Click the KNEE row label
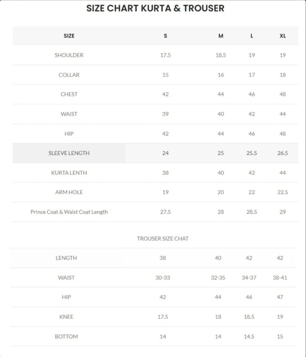The height and width of the screenshot is (357, 306). (66, 317)
